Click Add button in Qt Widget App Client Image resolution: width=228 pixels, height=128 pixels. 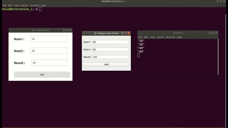(x=106, y=64)
